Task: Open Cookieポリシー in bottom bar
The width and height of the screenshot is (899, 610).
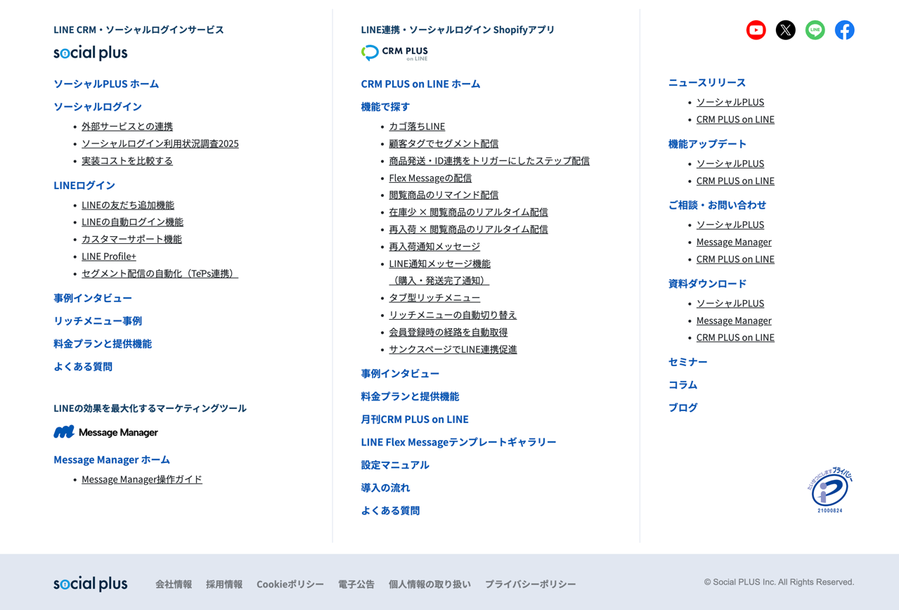Action: 290,585
